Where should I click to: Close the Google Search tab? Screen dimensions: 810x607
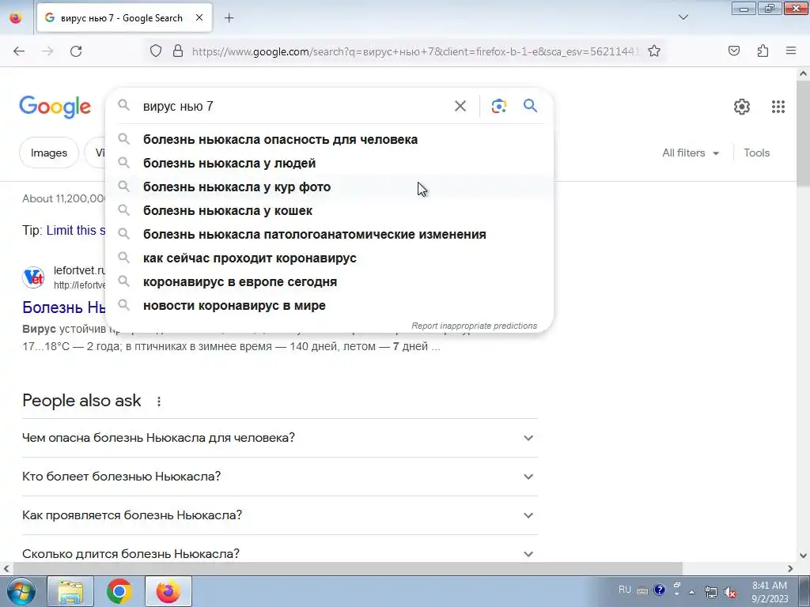pos(199,17)
